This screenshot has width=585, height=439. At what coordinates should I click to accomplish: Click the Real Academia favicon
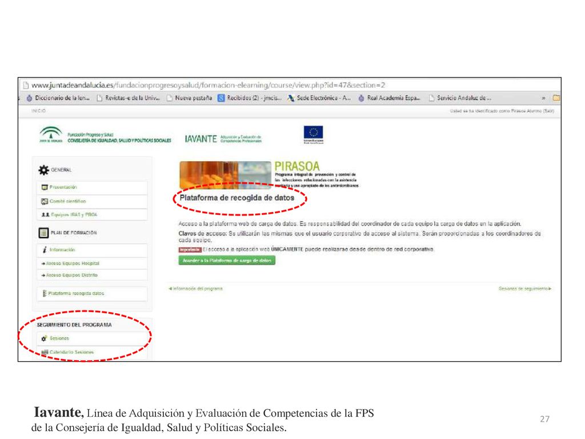(x=361, y=98)
